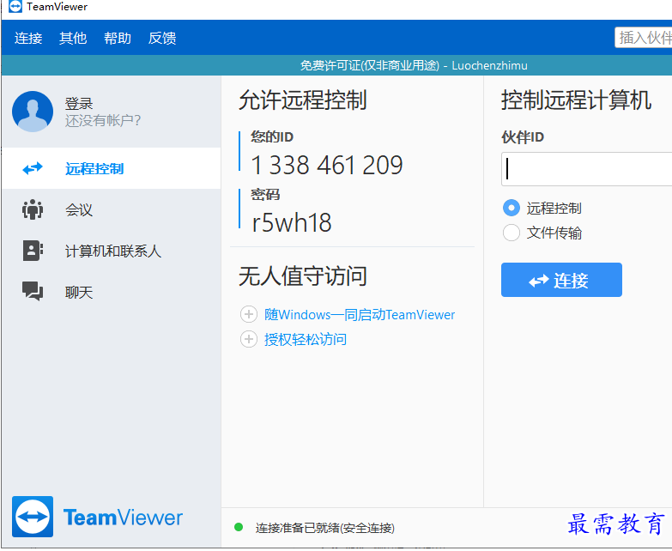Click plus icon beside 随Windows一同启动TeamViewer

pos(249,314)
